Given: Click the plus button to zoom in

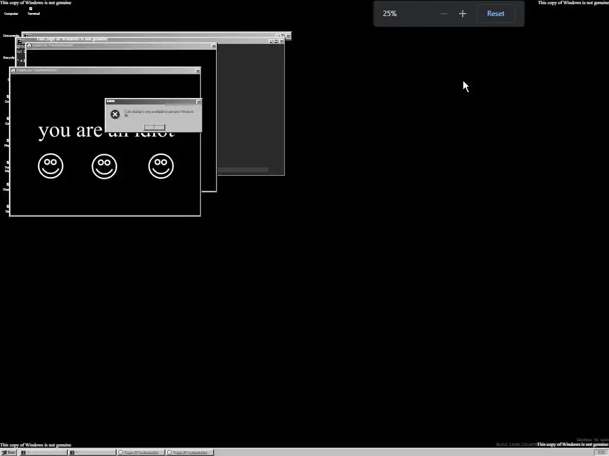Looking at the screenshot, I should pyautogui.click(x=462, y=14).
